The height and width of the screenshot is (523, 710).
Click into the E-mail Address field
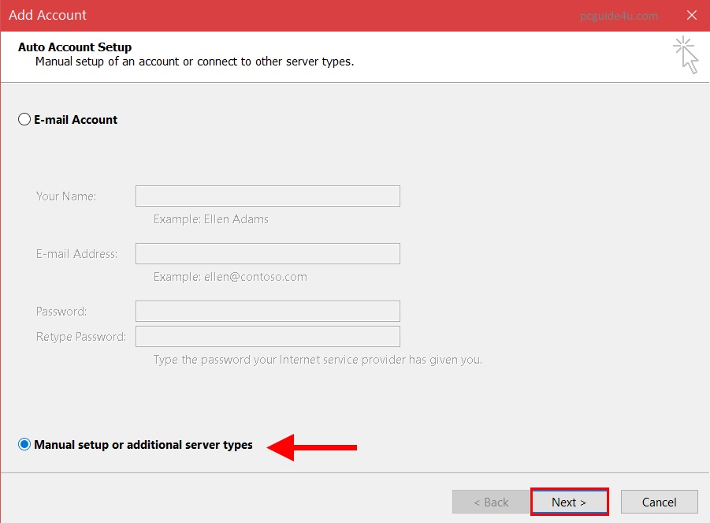[267, 253]
